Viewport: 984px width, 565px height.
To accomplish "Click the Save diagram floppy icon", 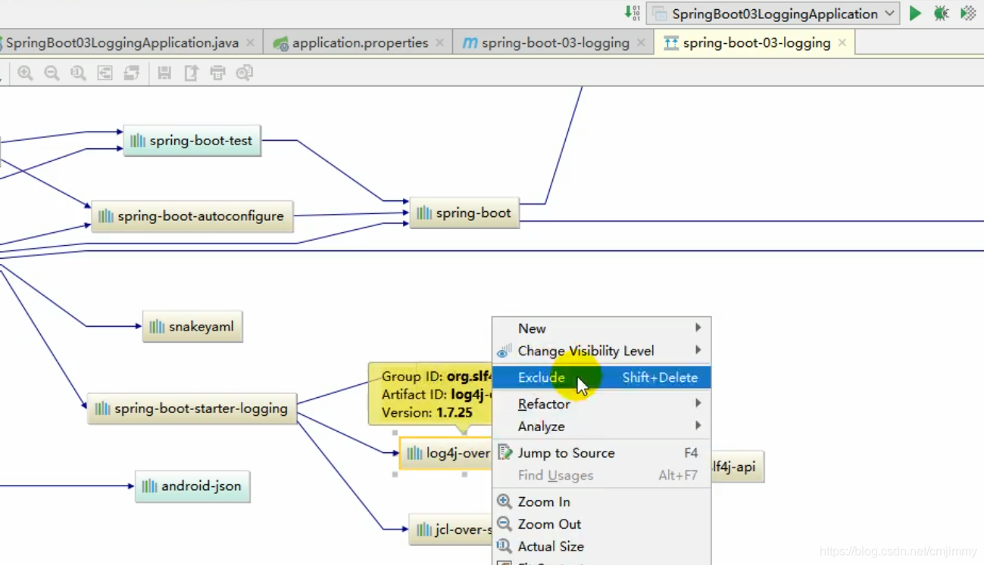I will tap(164, 73).
